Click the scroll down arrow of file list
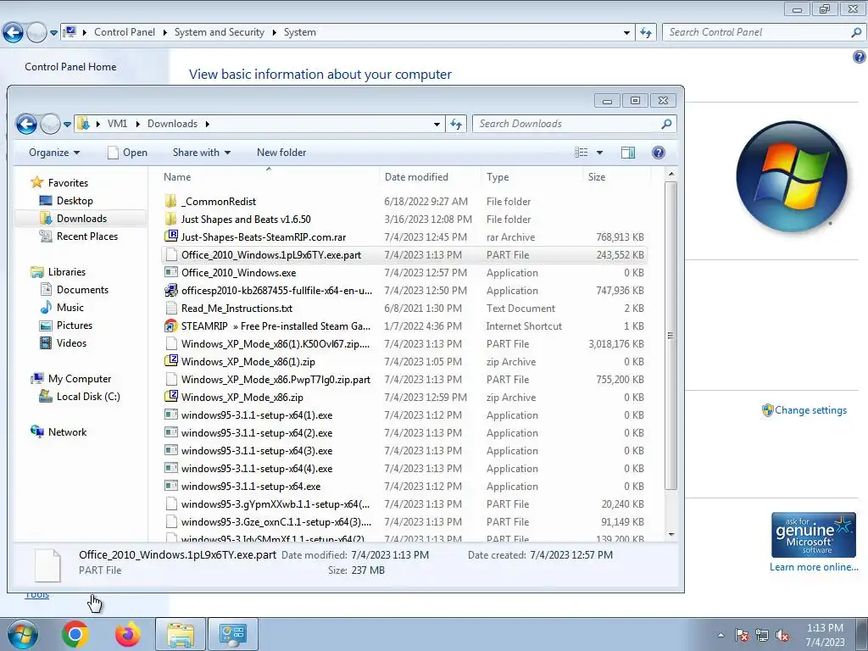Viewport: 868px width, 651px height. [x=671, y=535]
